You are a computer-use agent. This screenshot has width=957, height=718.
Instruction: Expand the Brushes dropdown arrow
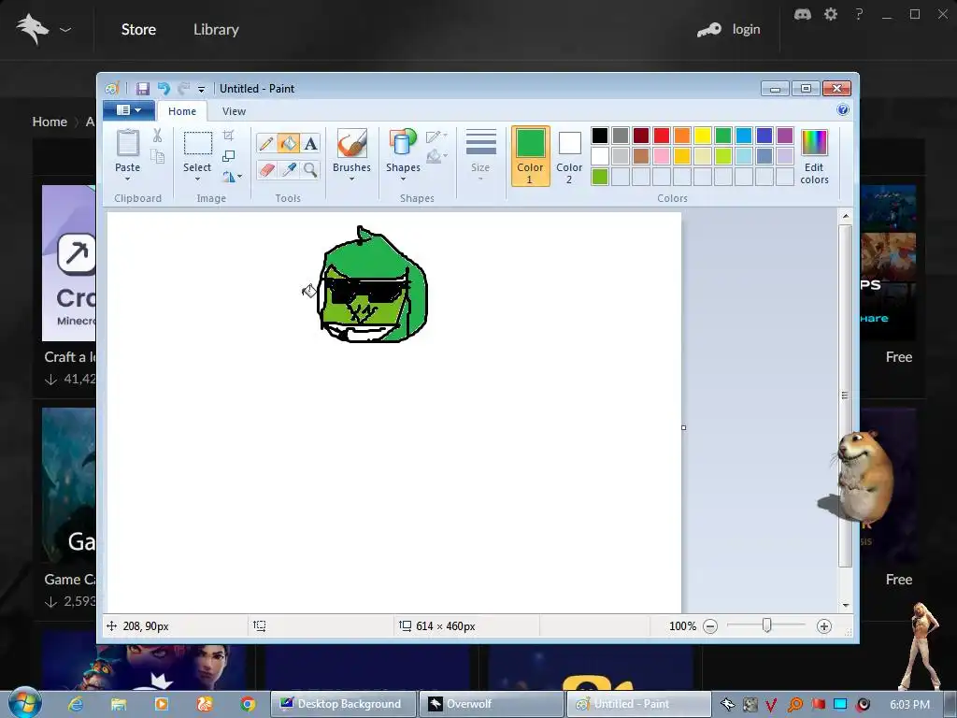click(352, 179)
